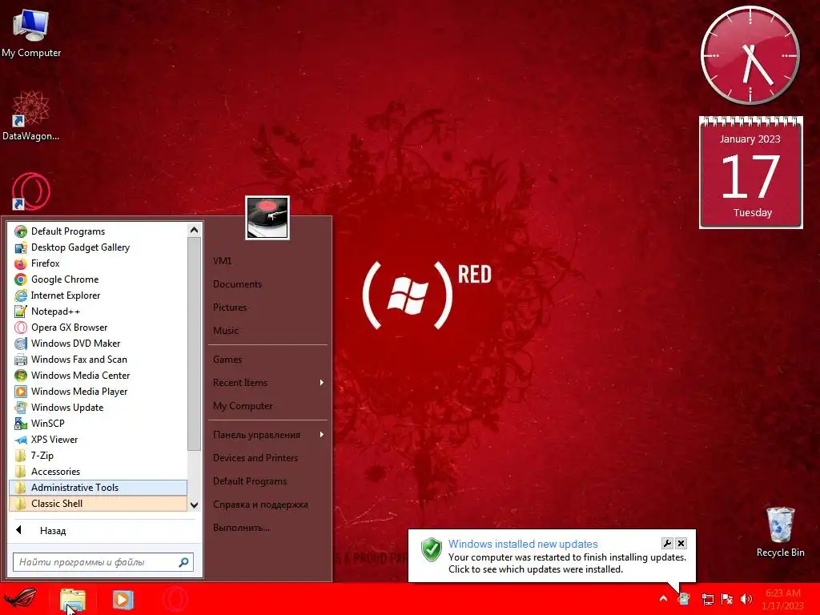Image resolution: width=820 pixels, height=615 pixels.
Task: Launch Notepad++ from Start menu
Action: 98,312
